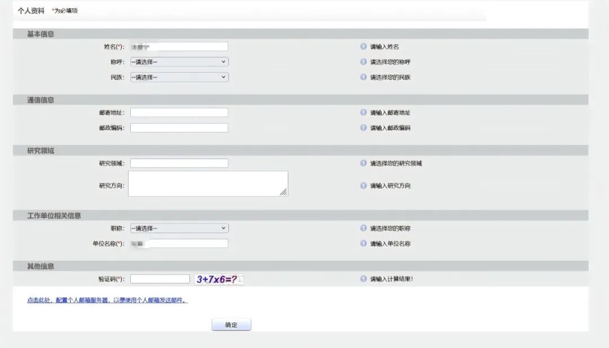This screenshot has width=609, height=348.
Task: Click info icon beside 请选择您的研究领域 hint
Action: [364, 163]
